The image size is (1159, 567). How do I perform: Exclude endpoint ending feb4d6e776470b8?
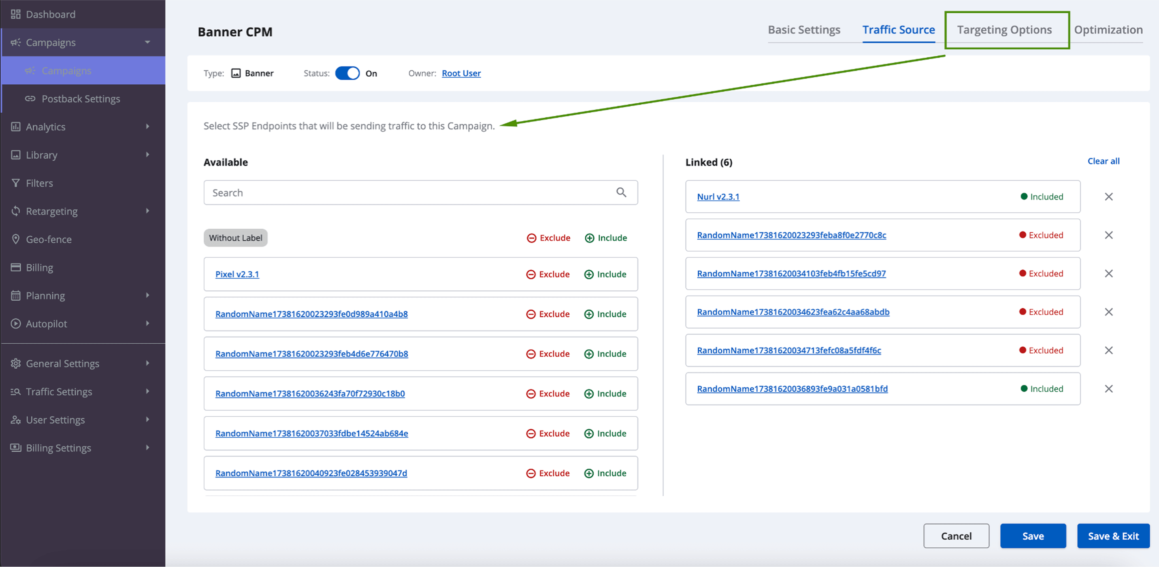547,354
